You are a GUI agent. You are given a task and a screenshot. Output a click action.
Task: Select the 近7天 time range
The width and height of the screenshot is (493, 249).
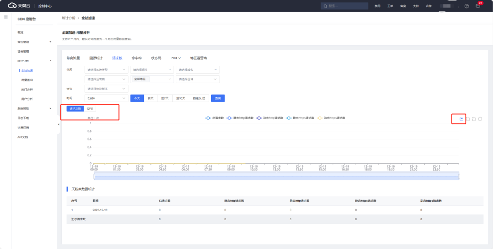(x=165, y=99)
